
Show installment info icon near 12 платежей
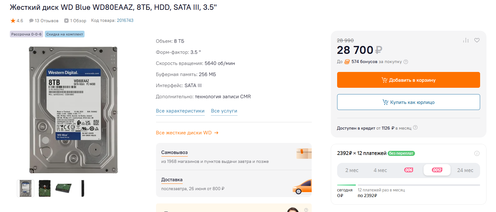477,153
